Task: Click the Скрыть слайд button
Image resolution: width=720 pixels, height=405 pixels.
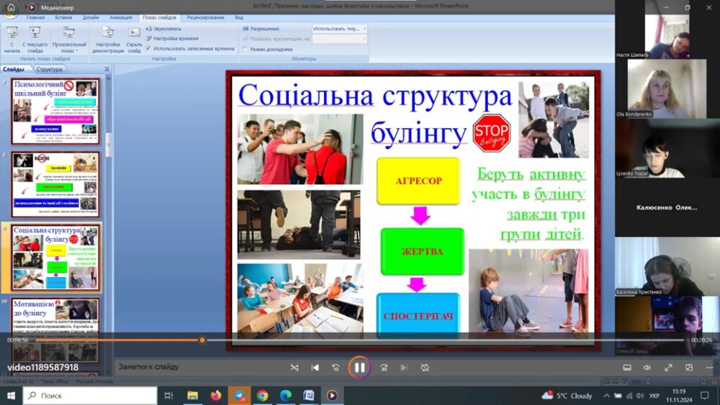Action: tap(134, 40)
